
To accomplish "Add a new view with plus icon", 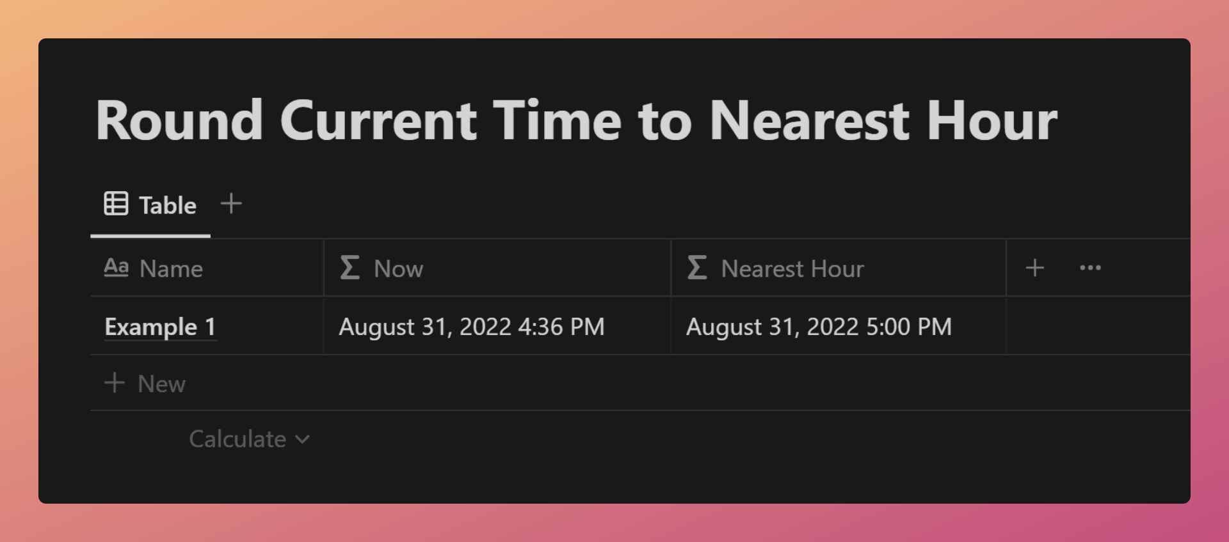I will pyautogui.click(x=231, y=204).
